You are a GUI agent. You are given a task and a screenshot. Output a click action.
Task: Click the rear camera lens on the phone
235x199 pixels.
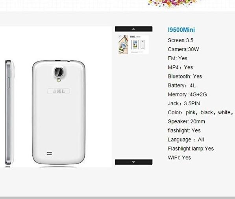point(59,72)
